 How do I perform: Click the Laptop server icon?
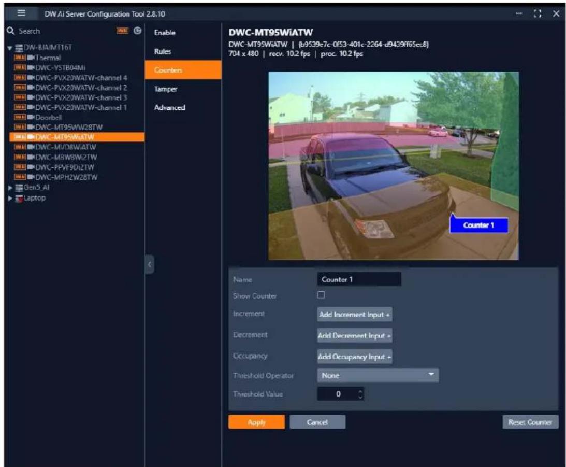click(19, 199)
